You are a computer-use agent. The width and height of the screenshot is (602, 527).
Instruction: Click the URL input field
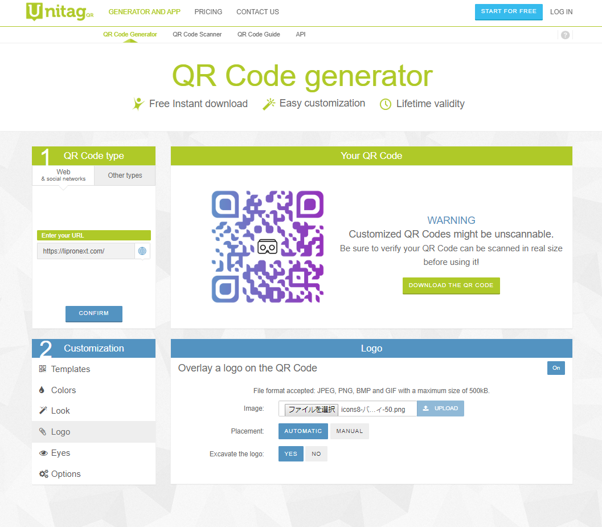[x=86, y=251]
